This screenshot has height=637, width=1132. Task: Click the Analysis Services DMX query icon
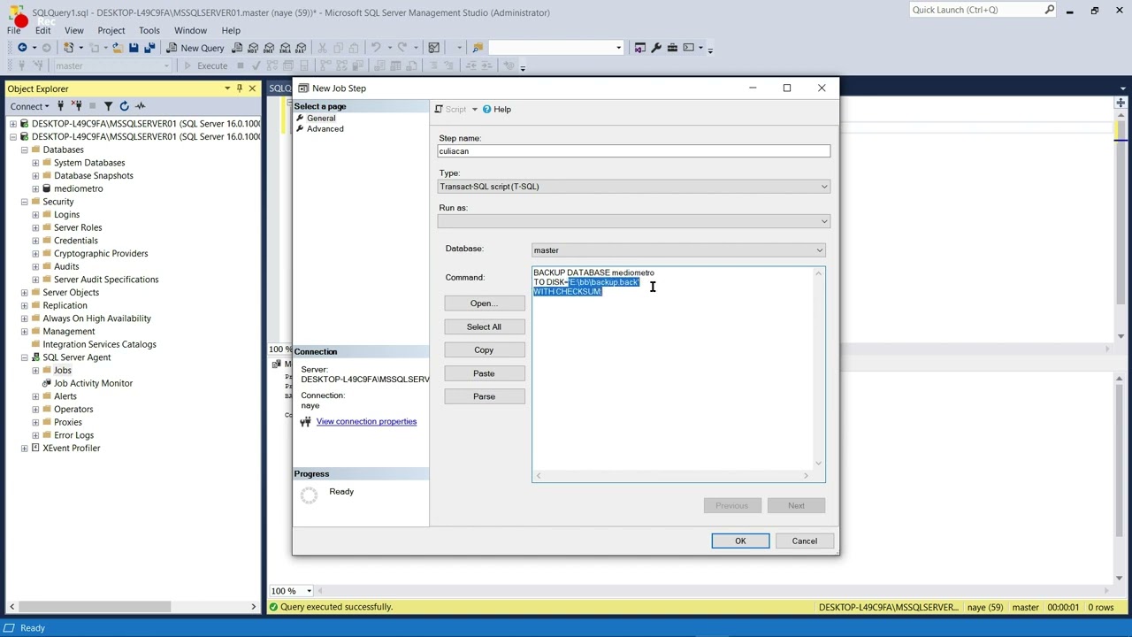click(270, 48)
